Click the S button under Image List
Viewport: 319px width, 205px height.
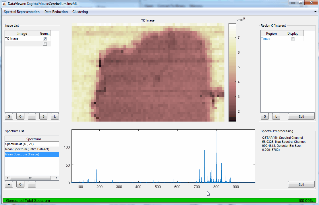(43, 116)
